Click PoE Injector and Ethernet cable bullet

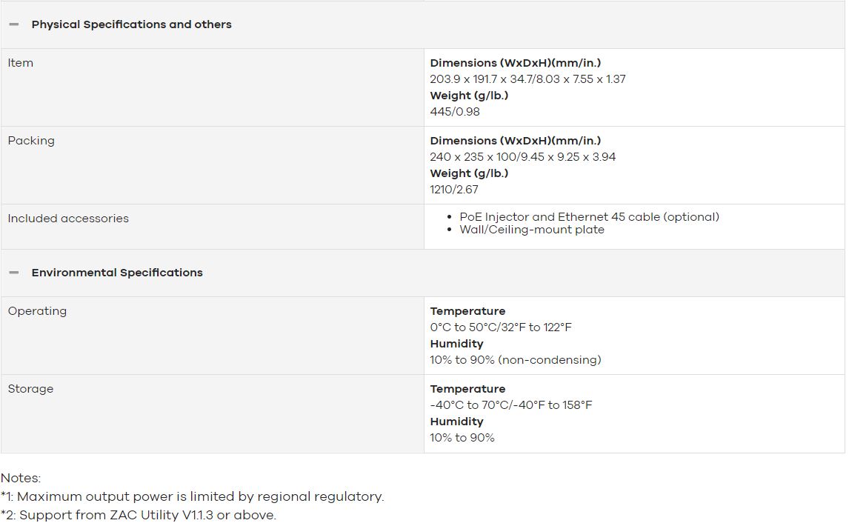(x=589, y=216)
